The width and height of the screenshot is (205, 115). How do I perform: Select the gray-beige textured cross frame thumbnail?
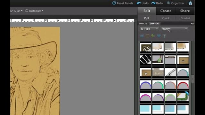click(158, 72)
